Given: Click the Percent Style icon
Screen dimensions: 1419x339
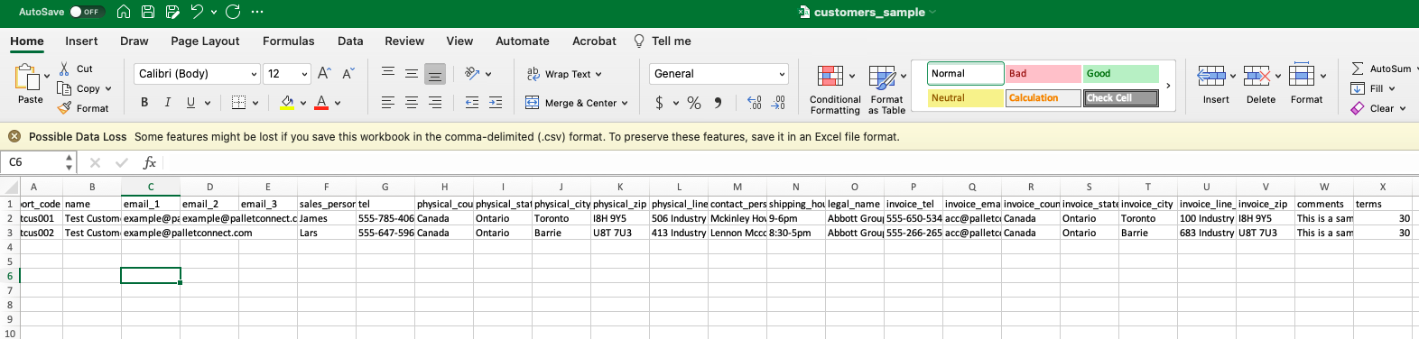Looking at the screenshot, I should 694,103.
